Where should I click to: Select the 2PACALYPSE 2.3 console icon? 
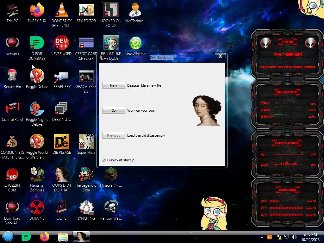(86, 81)
